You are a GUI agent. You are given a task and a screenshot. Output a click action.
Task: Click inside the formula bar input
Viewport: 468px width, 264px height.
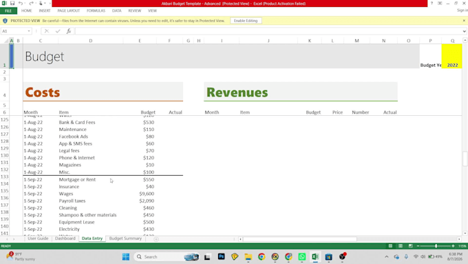(x=268, y=31)
